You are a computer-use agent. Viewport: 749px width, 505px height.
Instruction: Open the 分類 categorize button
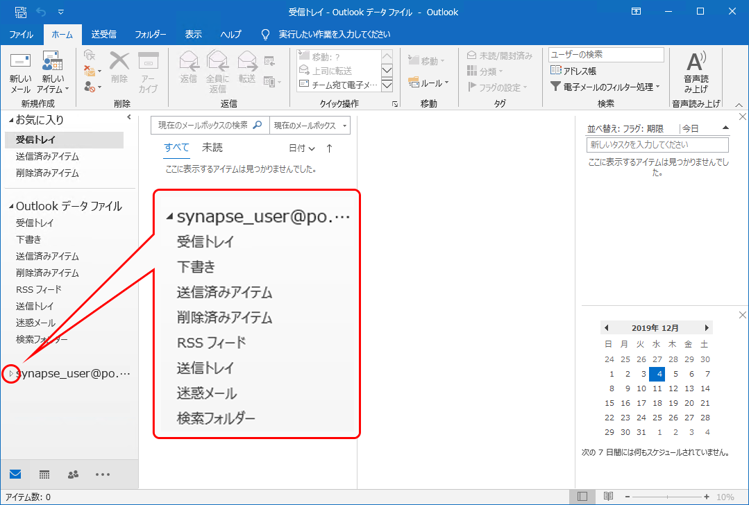(x=485, y=71)
